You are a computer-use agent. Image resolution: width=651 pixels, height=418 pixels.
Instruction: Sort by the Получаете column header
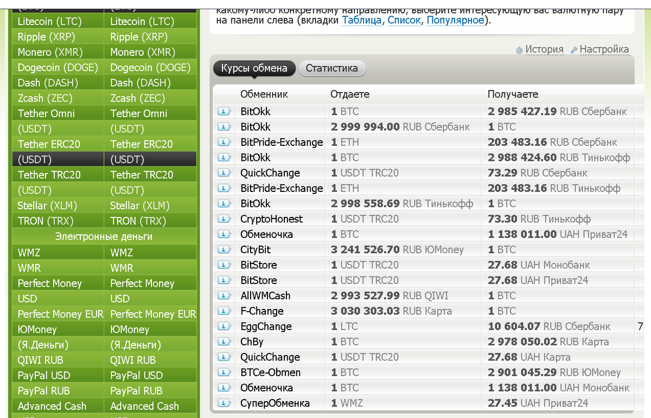(x=513, y=94)
